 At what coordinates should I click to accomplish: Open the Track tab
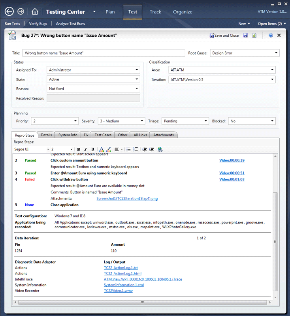pos(155,11)
